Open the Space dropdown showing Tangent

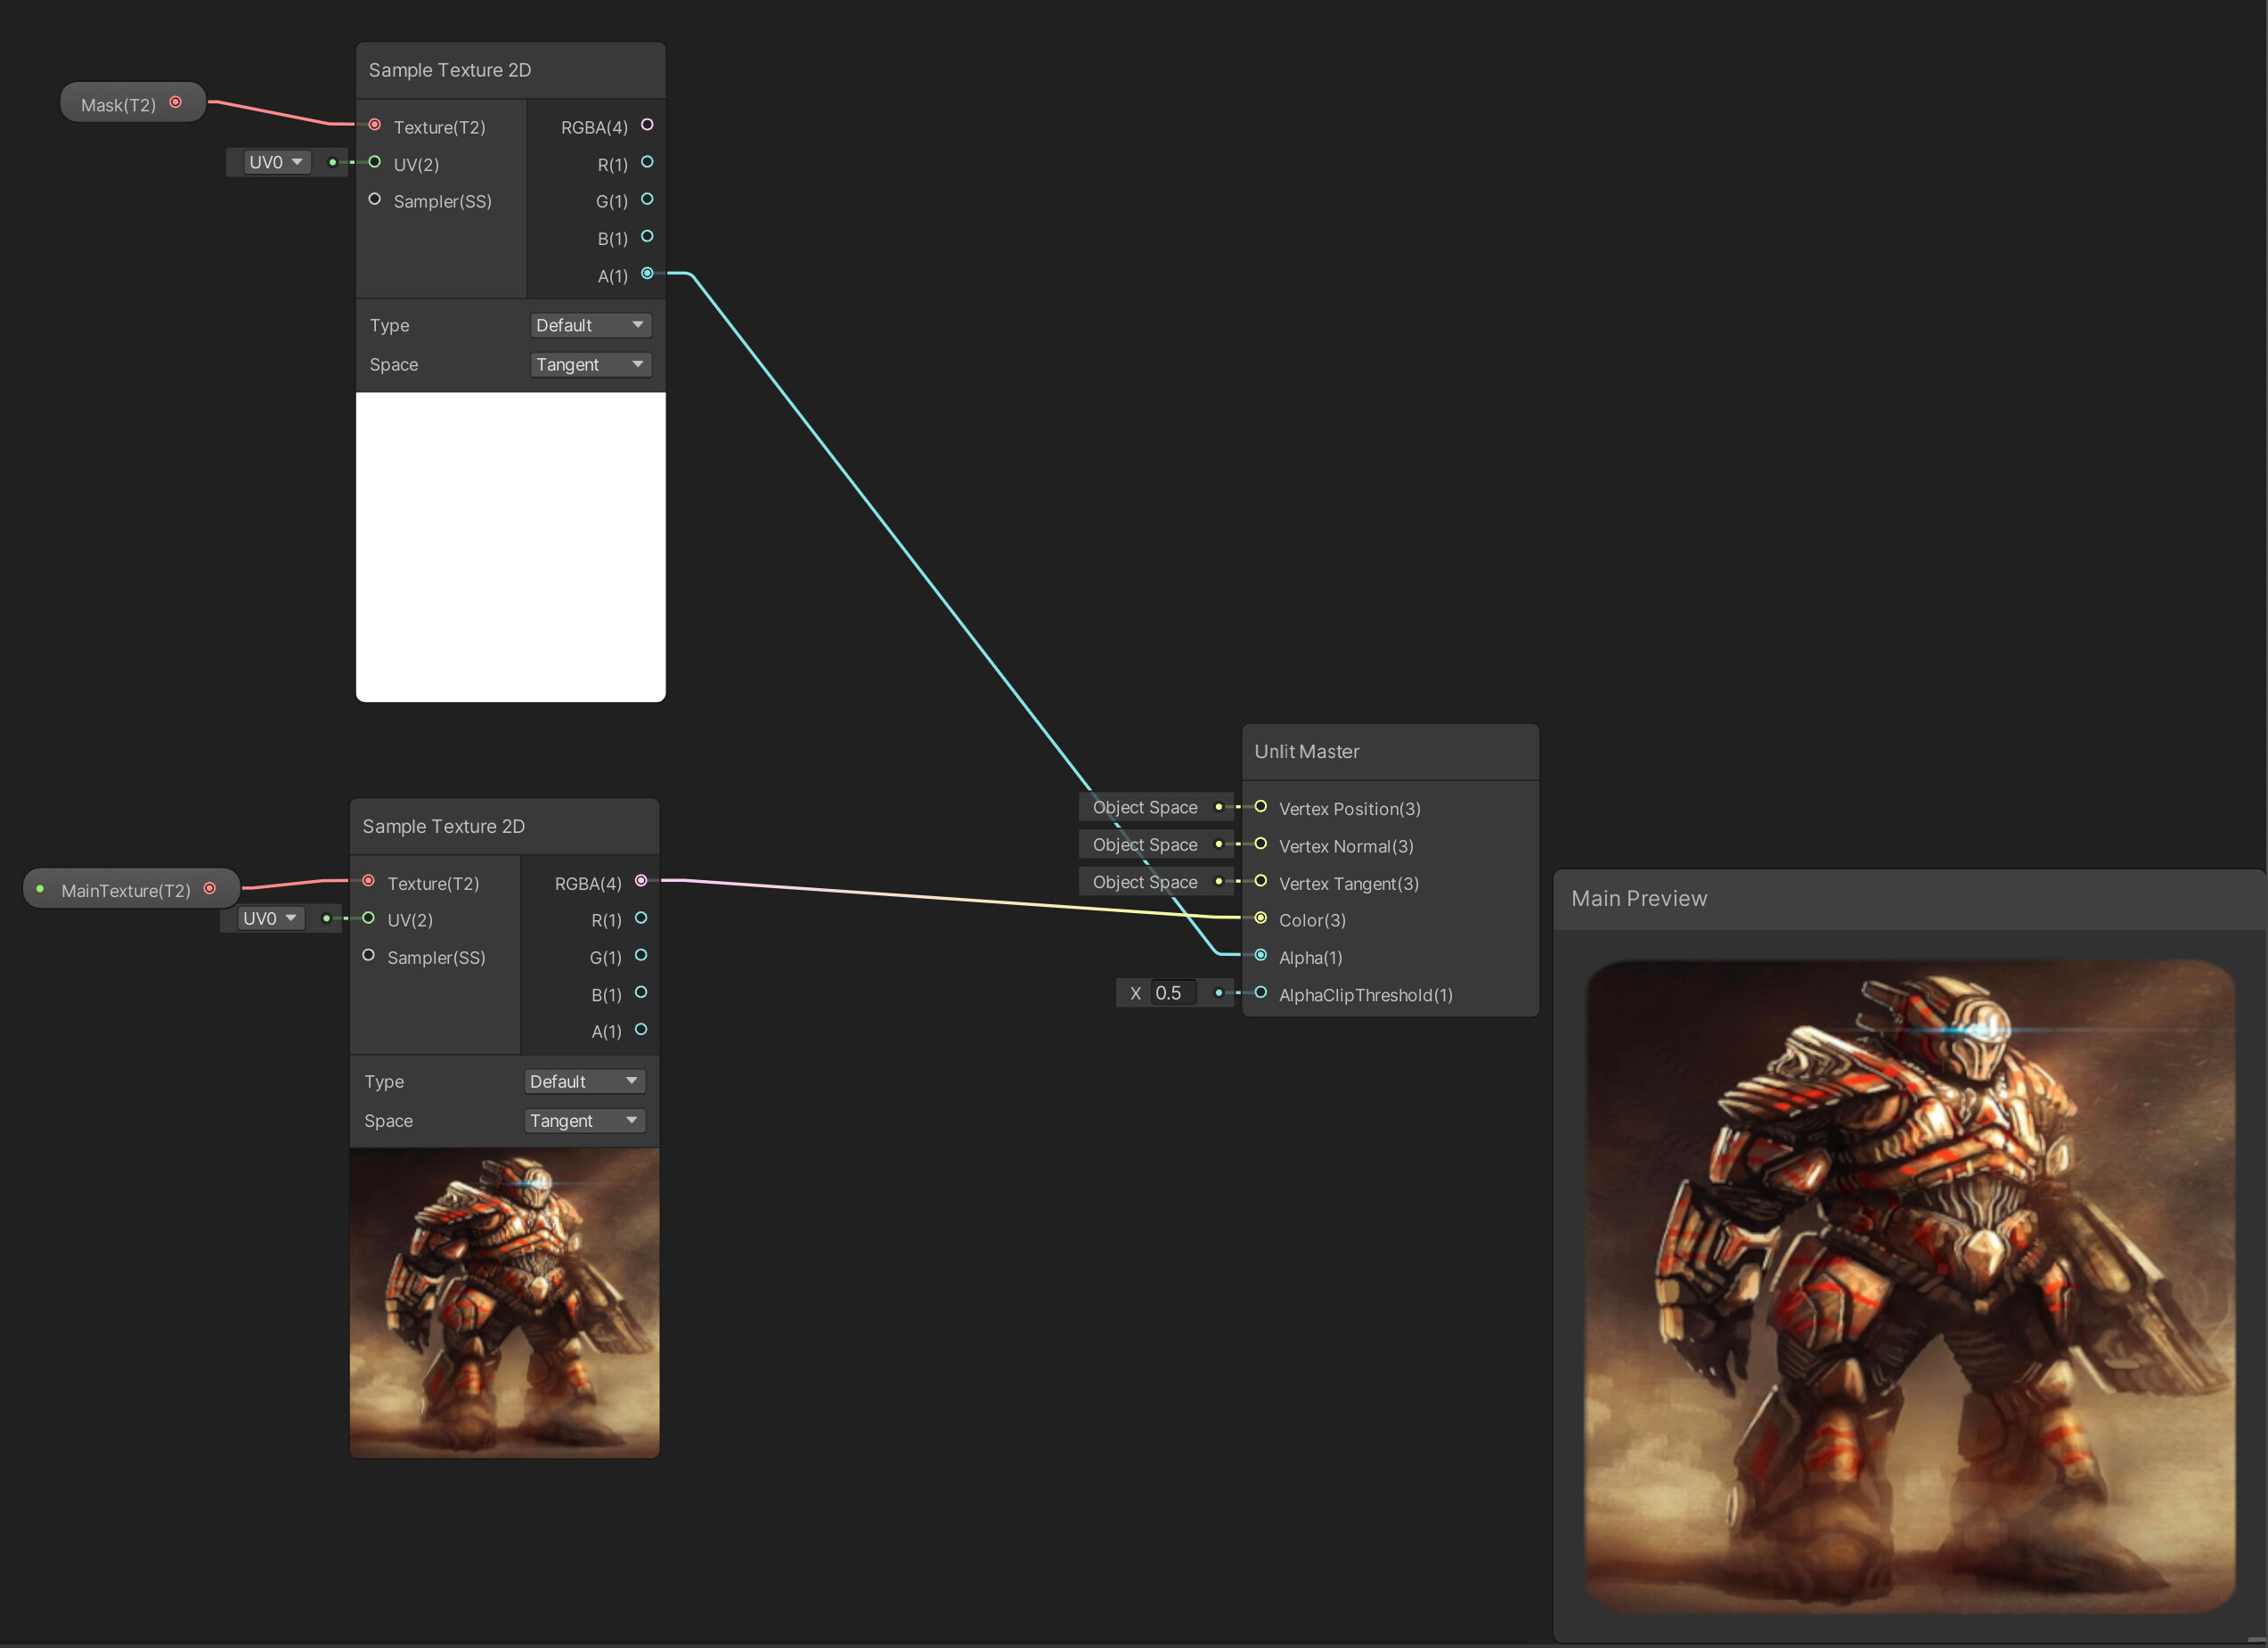590,364
